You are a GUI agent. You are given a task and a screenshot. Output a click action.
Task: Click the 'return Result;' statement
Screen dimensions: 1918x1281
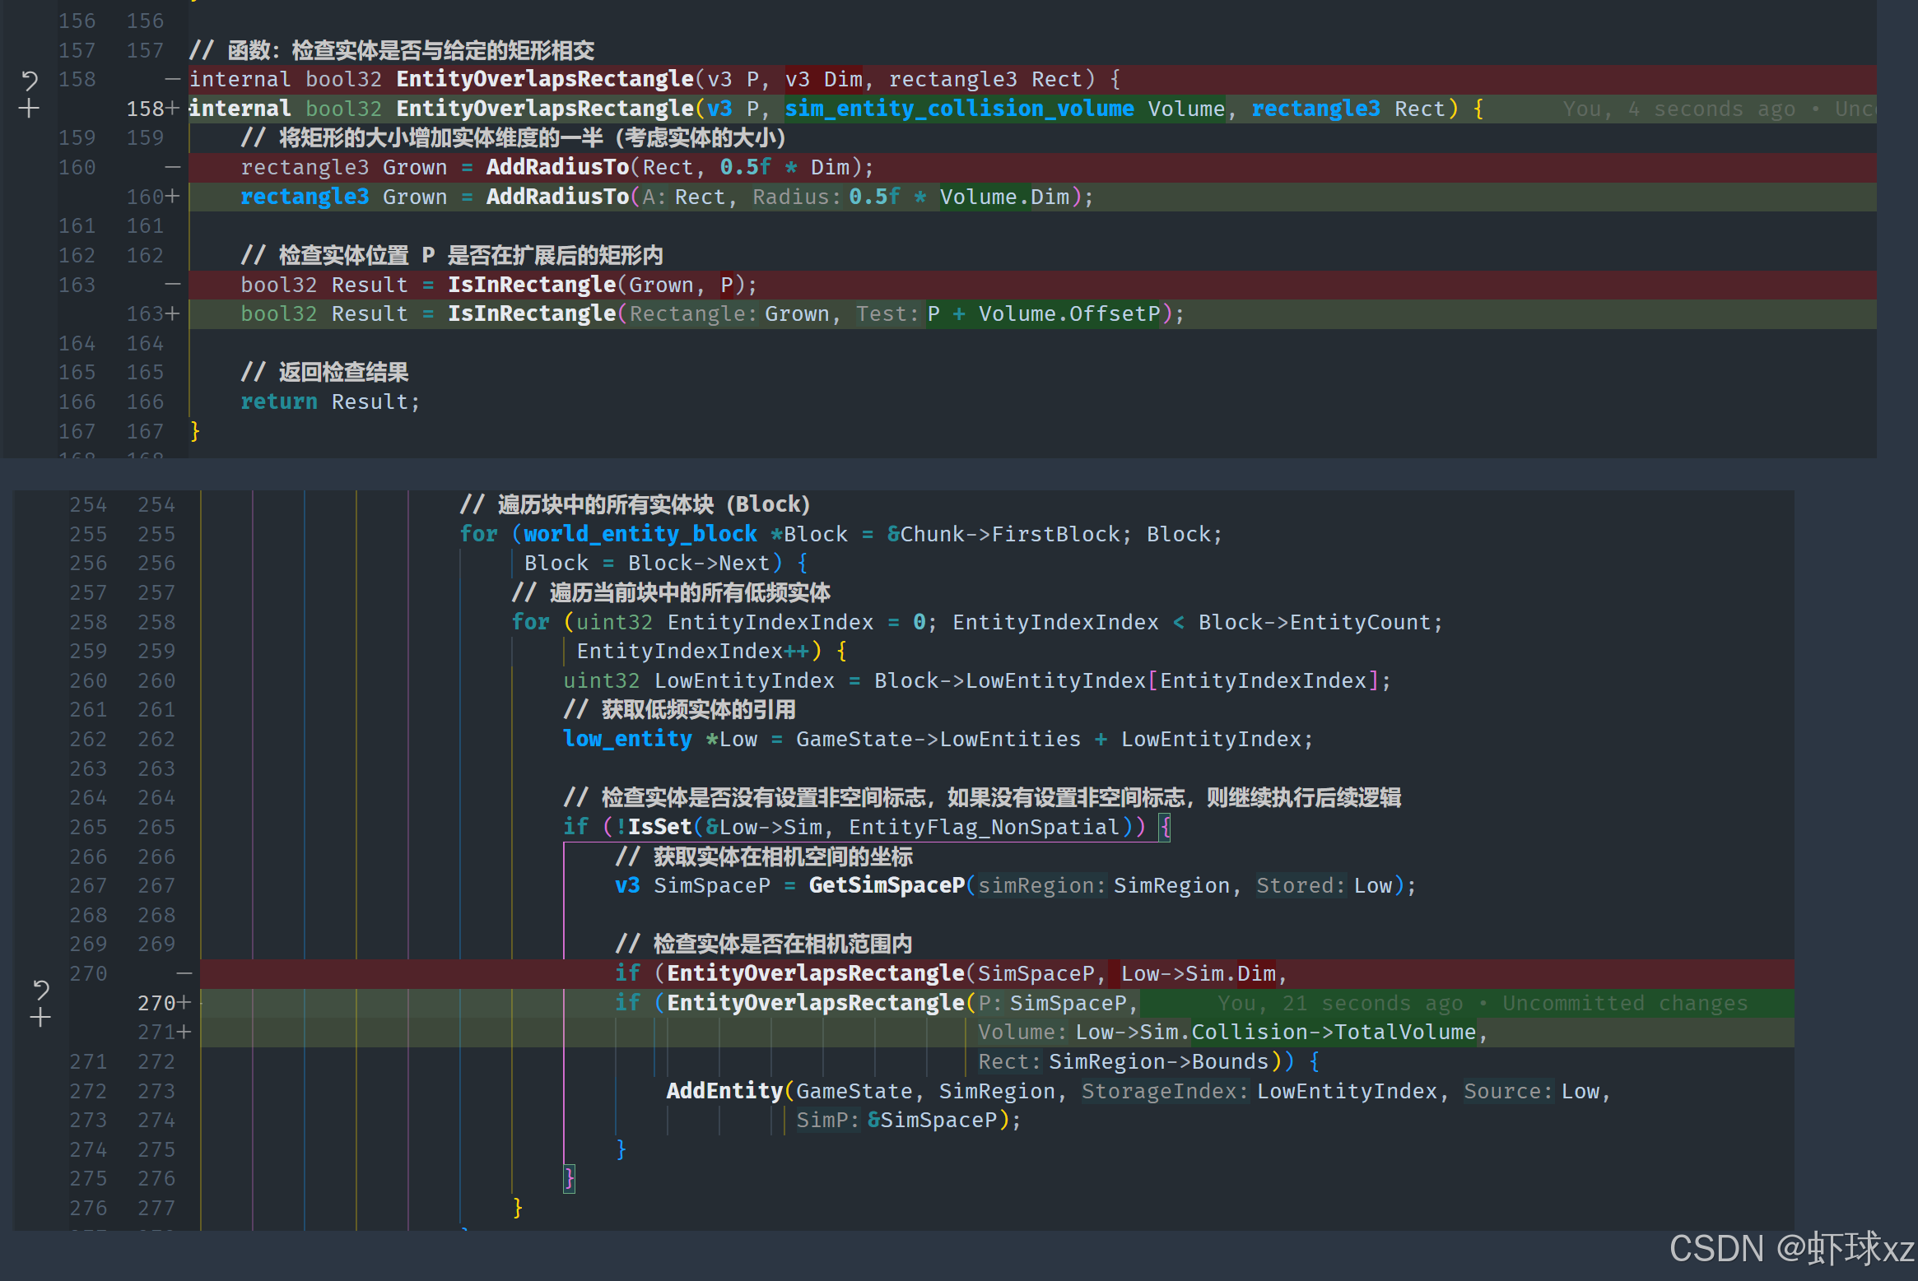tap(330, 401)
